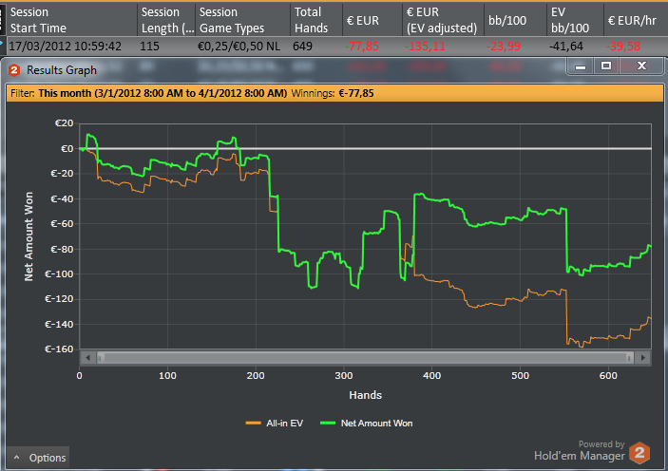Click the 115 session length cell

(149, 46)
